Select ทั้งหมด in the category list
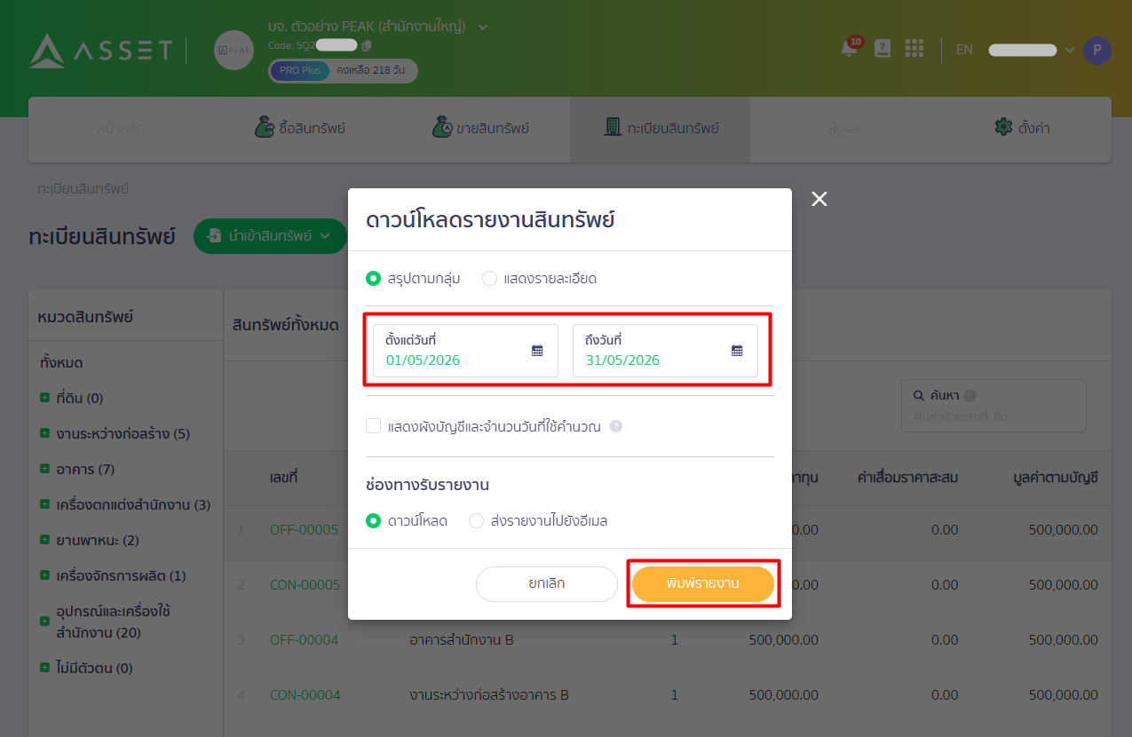Screen dimensions: 1132x737 click(61, 363)
